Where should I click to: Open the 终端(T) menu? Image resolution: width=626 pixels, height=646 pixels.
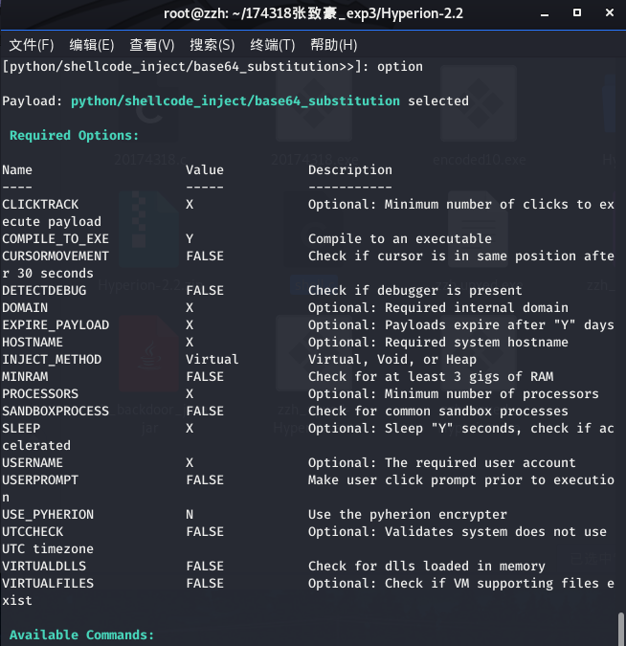click(x=273, y=45)
